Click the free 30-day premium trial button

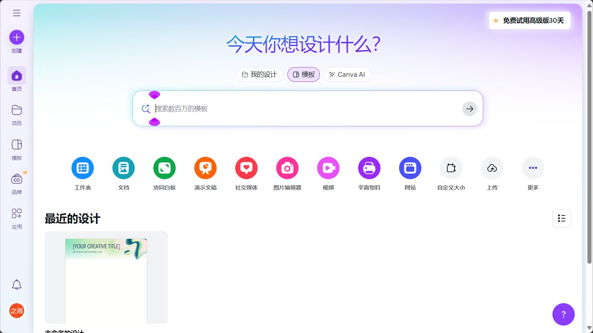529,20
